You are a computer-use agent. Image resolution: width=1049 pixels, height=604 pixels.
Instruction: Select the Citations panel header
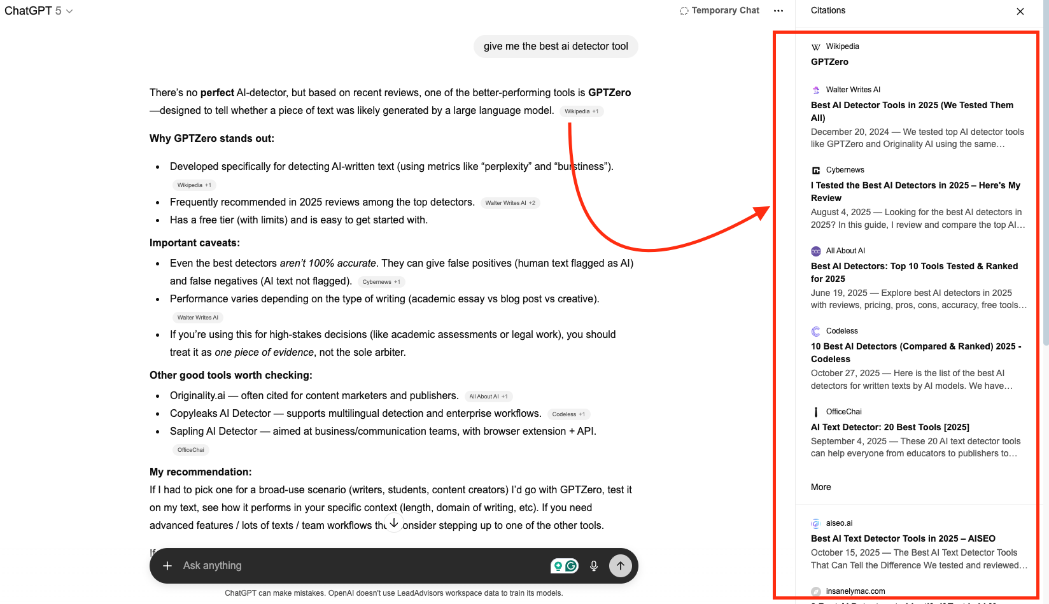[827, 10]
